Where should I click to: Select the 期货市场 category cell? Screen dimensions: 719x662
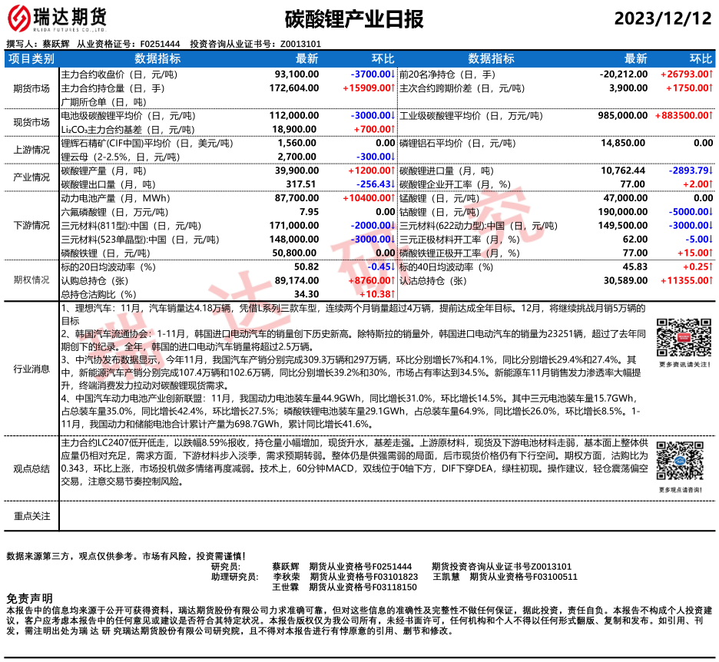[31, 88]
